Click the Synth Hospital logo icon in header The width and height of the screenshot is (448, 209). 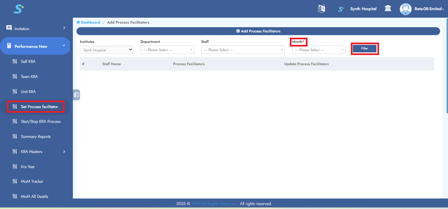pos(341,9)
